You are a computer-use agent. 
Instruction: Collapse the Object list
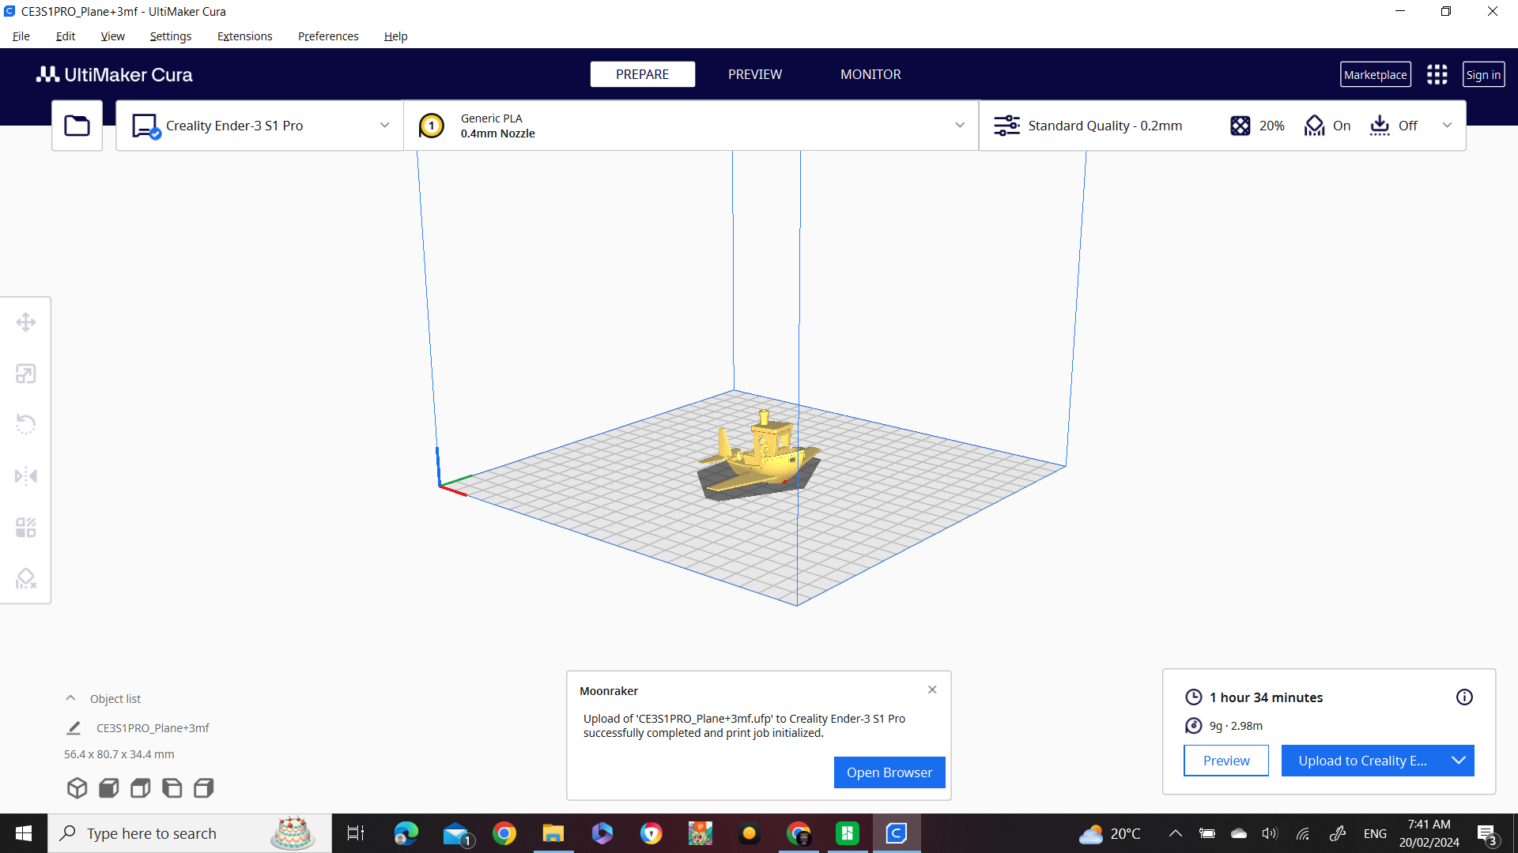(x=70, y=698)
